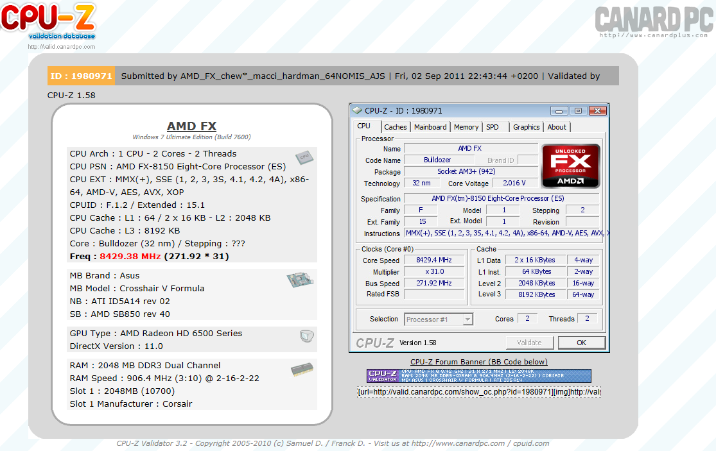This screenshot has width=716, height=451.
Task: Click the RAM module icon beside RAM info
Action: coord(302,369)
